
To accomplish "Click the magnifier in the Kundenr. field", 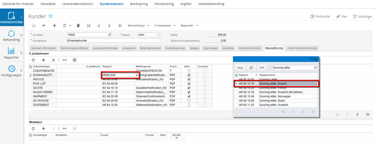I will (x=110, y=35).
